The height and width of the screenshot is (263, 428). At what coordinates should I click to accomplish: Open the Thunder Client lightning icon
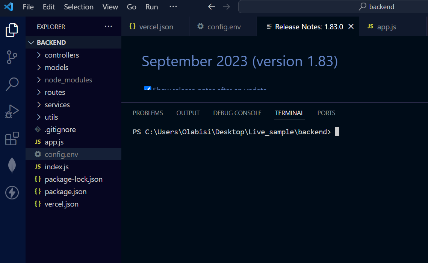(x=12, y=193)
